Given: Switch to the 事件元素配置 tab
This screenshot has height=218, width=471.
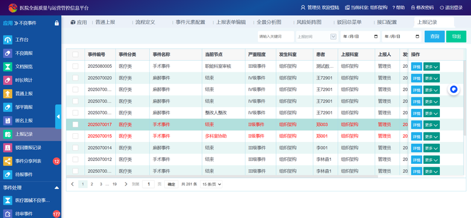Looking at the screenshot, I should coord(190,22).
